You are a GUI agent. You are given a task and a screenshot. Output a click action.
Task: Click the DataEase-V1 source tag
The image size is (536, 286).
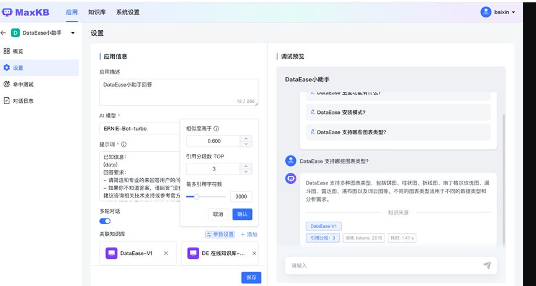tap(324, 226)
